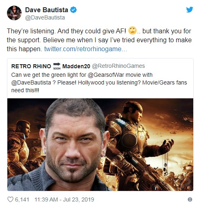Open the tweet info icon

click(x=190, y=199)
